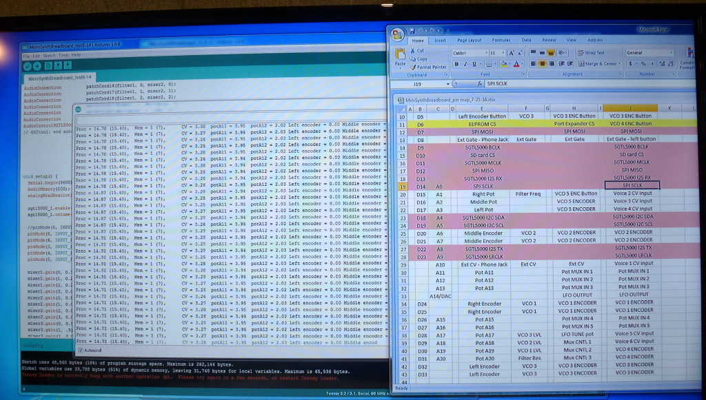Select the Format Painter tool
706x400 pixels.
427,67
